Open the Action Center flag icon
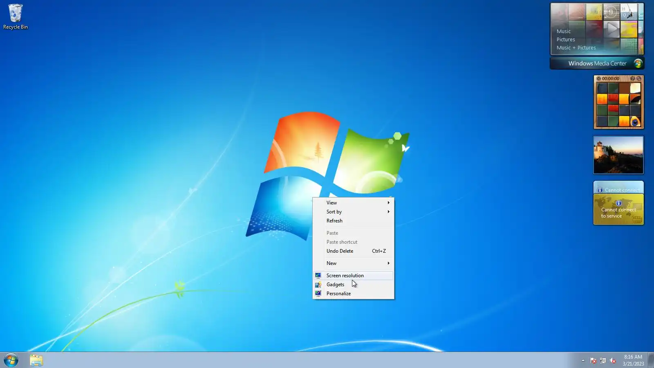Viewport: 654px width, 368px height. coord(593,360)
